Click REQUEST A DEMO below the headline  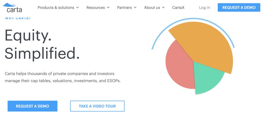(32, 106)
